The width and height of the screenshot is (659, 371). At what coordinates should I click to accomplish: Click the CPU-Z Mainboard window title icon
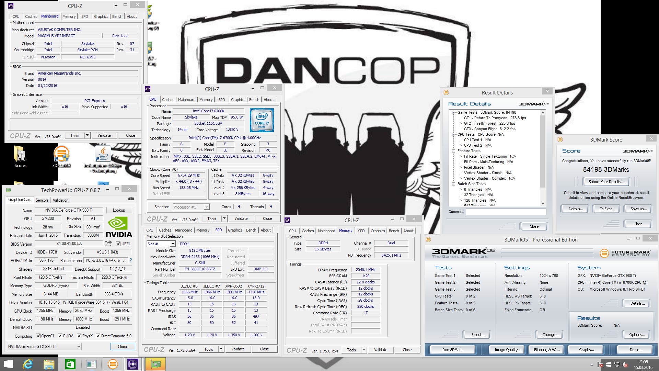11,5
